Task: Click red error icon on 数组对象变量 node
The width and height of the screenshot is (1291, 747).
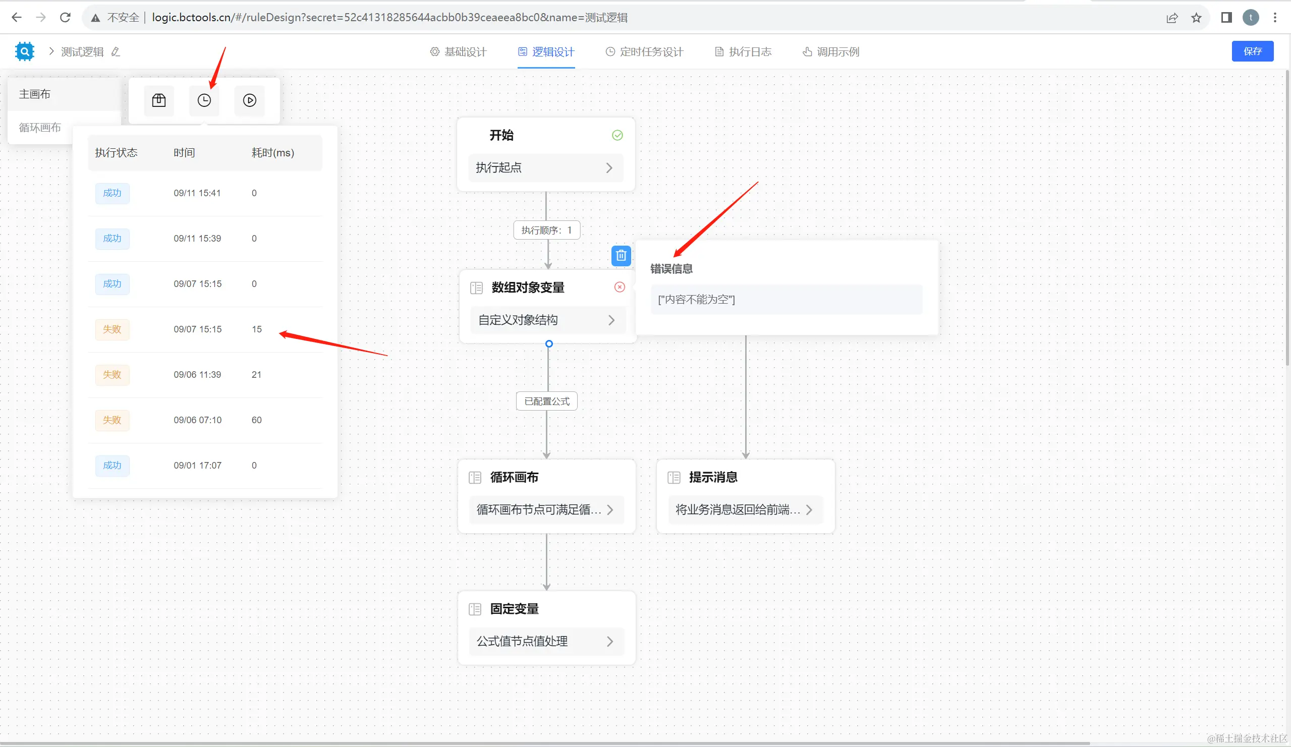Action: pyautogui.click(x=620, y=287)
